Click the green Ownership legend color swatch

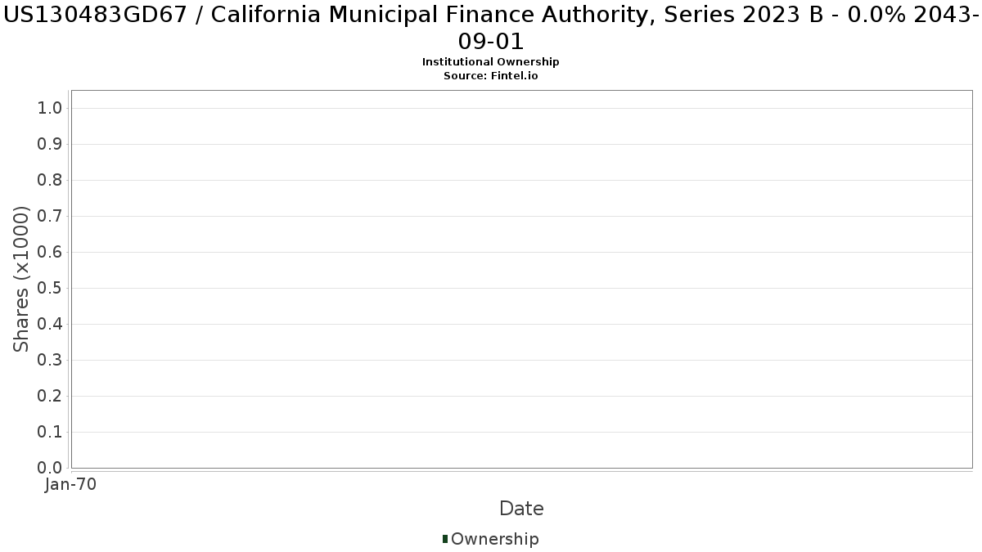tap(444, 539)
